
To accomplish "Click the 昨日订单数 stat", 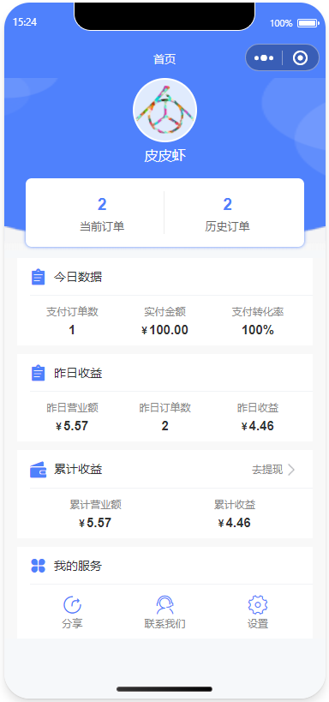I will (164, 417).
